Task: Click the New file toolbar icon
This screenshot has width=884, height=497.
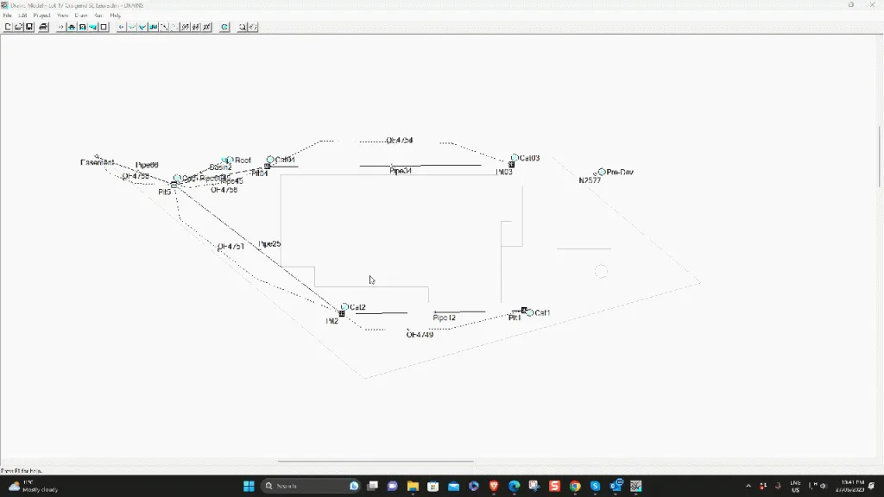Action: [x=8, y=27]
